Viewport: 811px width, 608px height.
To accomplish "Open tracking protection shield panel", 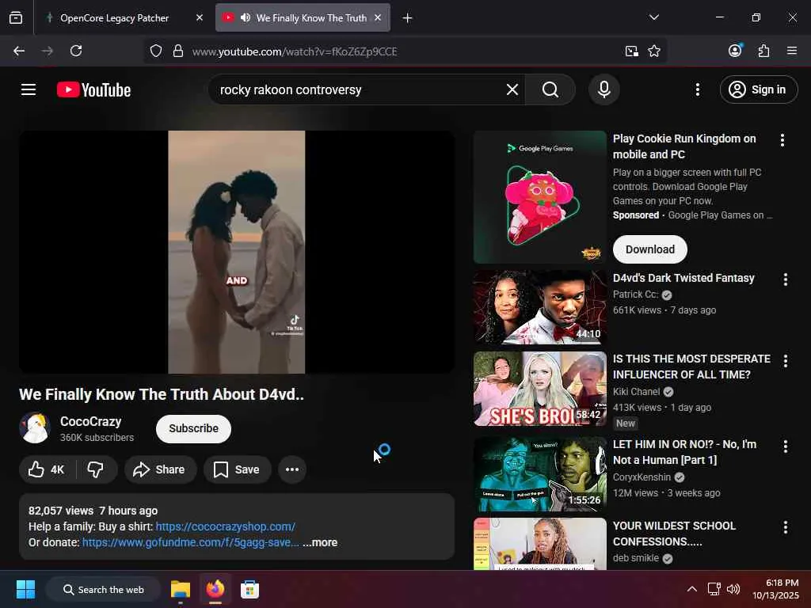I will click(156, 51).
